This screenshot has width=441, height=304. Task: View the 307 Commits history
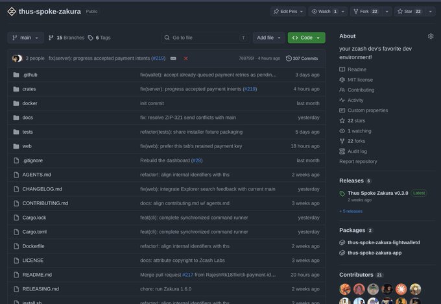302,58
